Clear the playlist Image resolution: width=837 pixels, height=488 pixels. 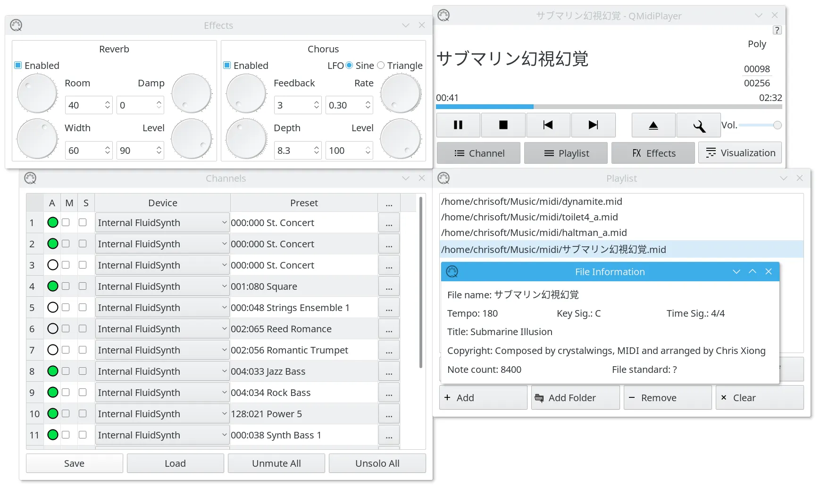tap(760, 397)
